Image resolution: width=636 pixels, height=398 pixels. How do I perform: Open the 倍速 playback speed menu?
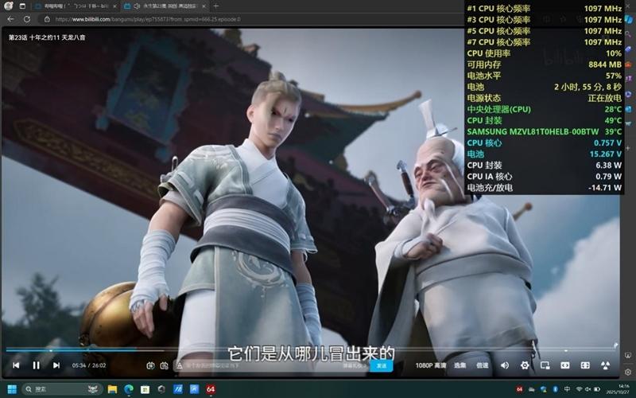pyautogui.click(x=482, y=365)
